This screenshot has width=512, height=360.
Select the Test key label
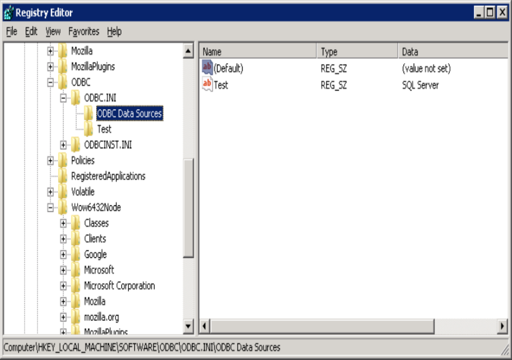[x=104, y=129]
